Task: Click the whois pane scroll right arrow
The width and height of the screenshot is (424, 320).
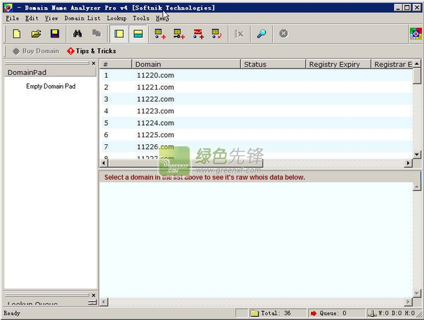Action: point(408,301)
